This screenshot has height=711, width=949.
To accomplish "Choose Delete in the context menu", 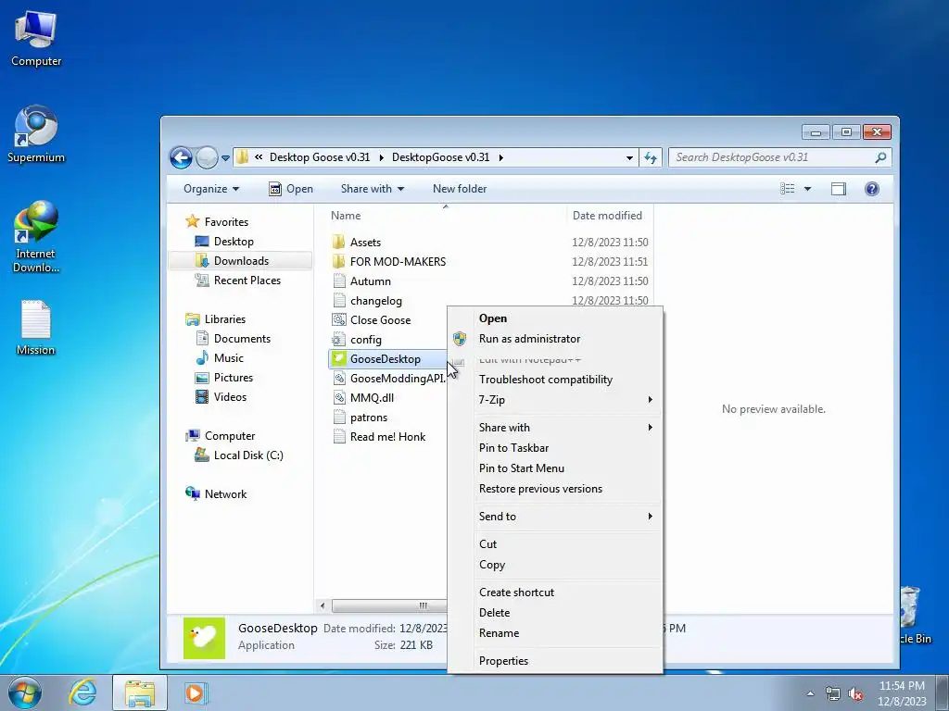I will 555,613.
